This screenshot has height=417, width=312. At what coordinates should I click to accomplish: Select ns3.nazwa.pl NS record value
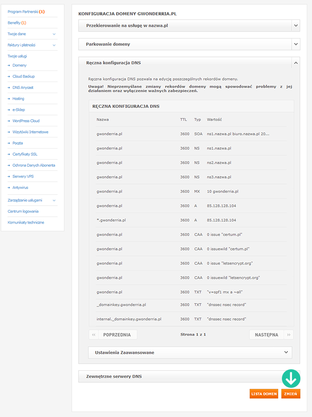pyautogui.click(x=219, y=177)
